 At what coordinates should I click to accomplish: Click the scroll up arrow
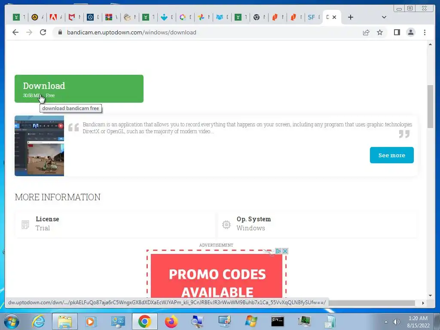click(430, 45)
